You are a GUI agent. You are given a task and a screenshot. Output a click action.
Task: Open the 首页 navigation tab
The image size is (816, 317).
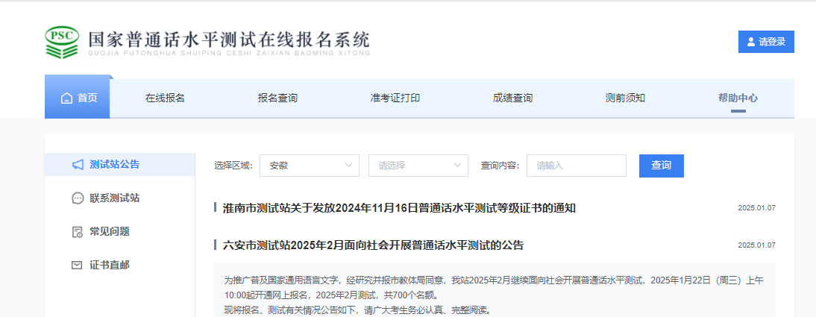[77, 98]
